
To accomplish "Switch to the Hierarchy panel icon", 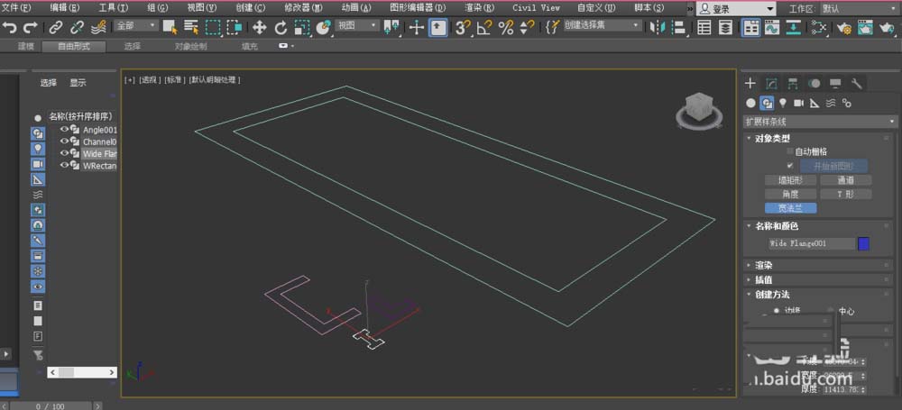I will pos(793,84).
